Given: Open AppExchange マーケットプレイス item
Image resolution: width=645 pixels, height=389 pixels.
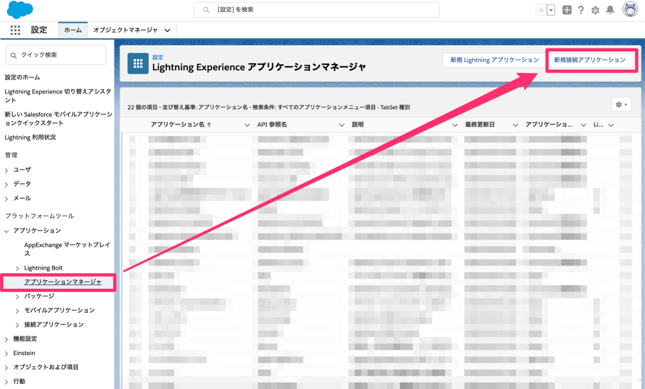Looking at the screenshot, I should 67,249.
